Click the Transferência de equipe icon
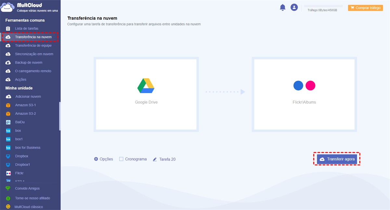The image size is (390, 210). pyautogui.click(x=8, y=46)
